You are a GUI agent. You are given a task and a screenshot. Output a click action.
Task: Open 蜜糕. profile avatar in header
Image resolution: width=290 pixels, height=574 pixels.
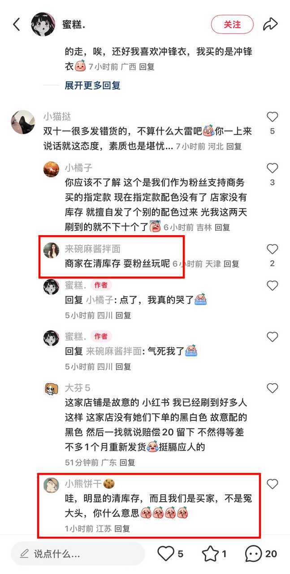tap(43, 24)
